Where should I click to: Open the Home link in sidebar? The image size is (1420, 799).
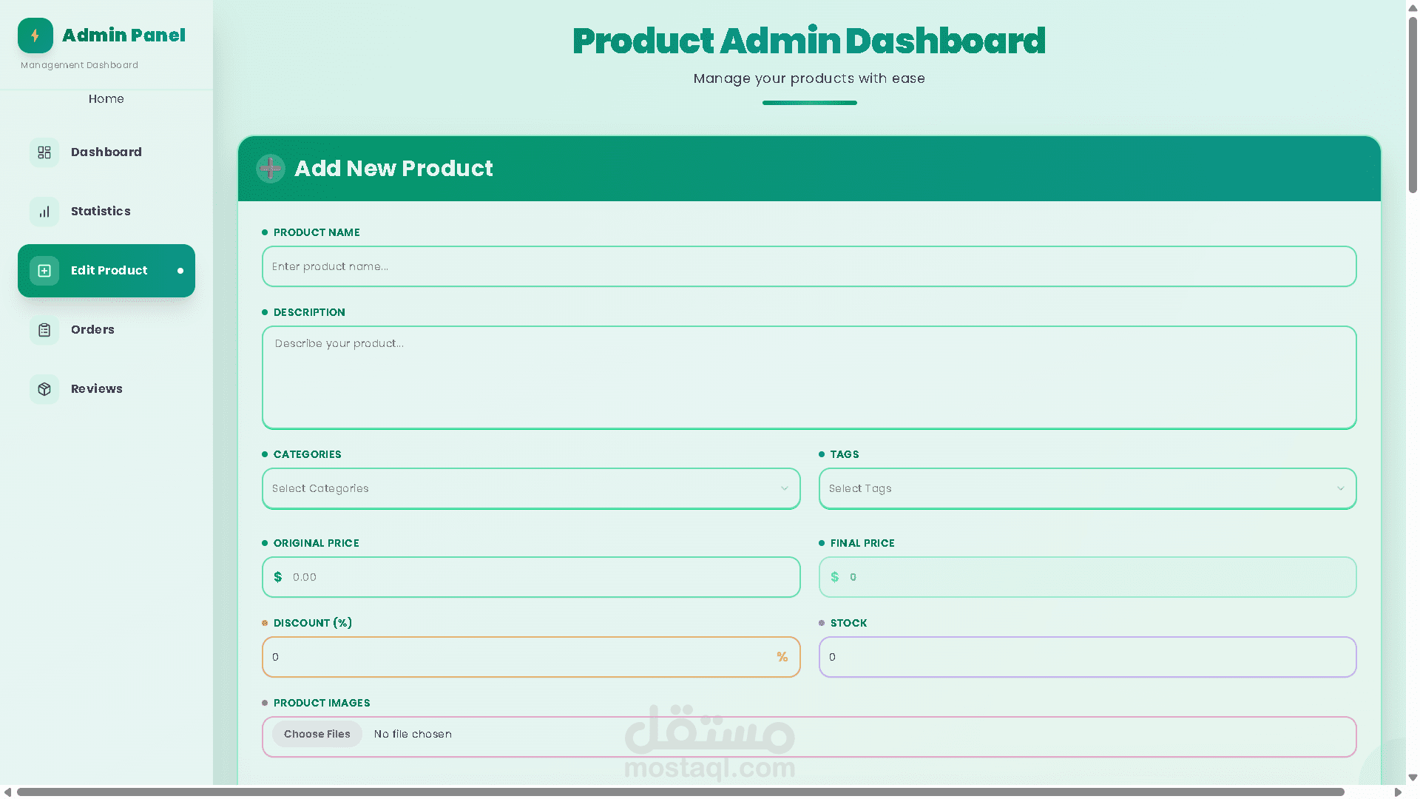pos(106,99)
